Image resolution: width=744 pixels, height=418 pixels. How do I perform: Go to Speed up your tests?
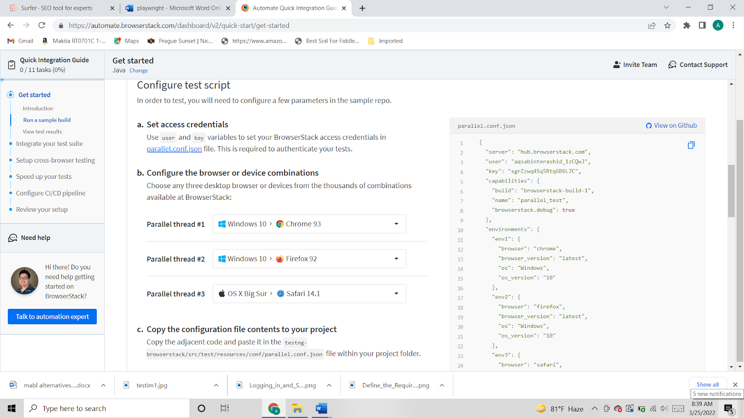pos(44,176)
